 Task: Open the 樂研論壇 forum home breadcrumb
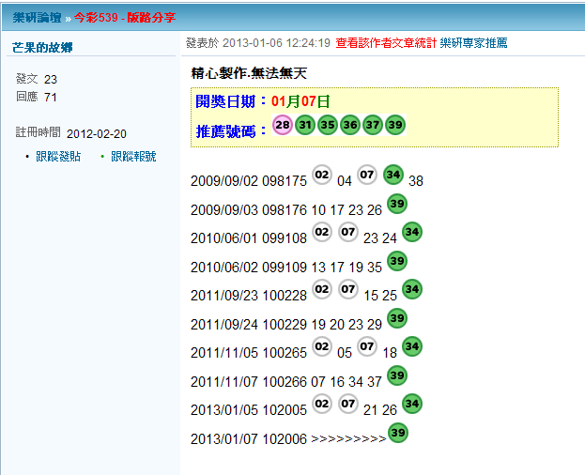coord(37,17)
